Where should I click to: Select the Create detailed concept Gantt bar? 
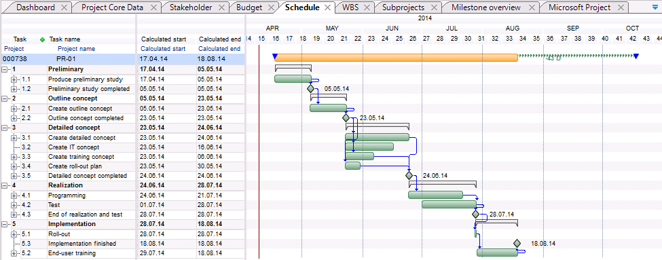point(378,137)
